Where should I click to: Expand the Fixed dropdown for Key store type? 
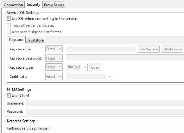pos(54,67)
